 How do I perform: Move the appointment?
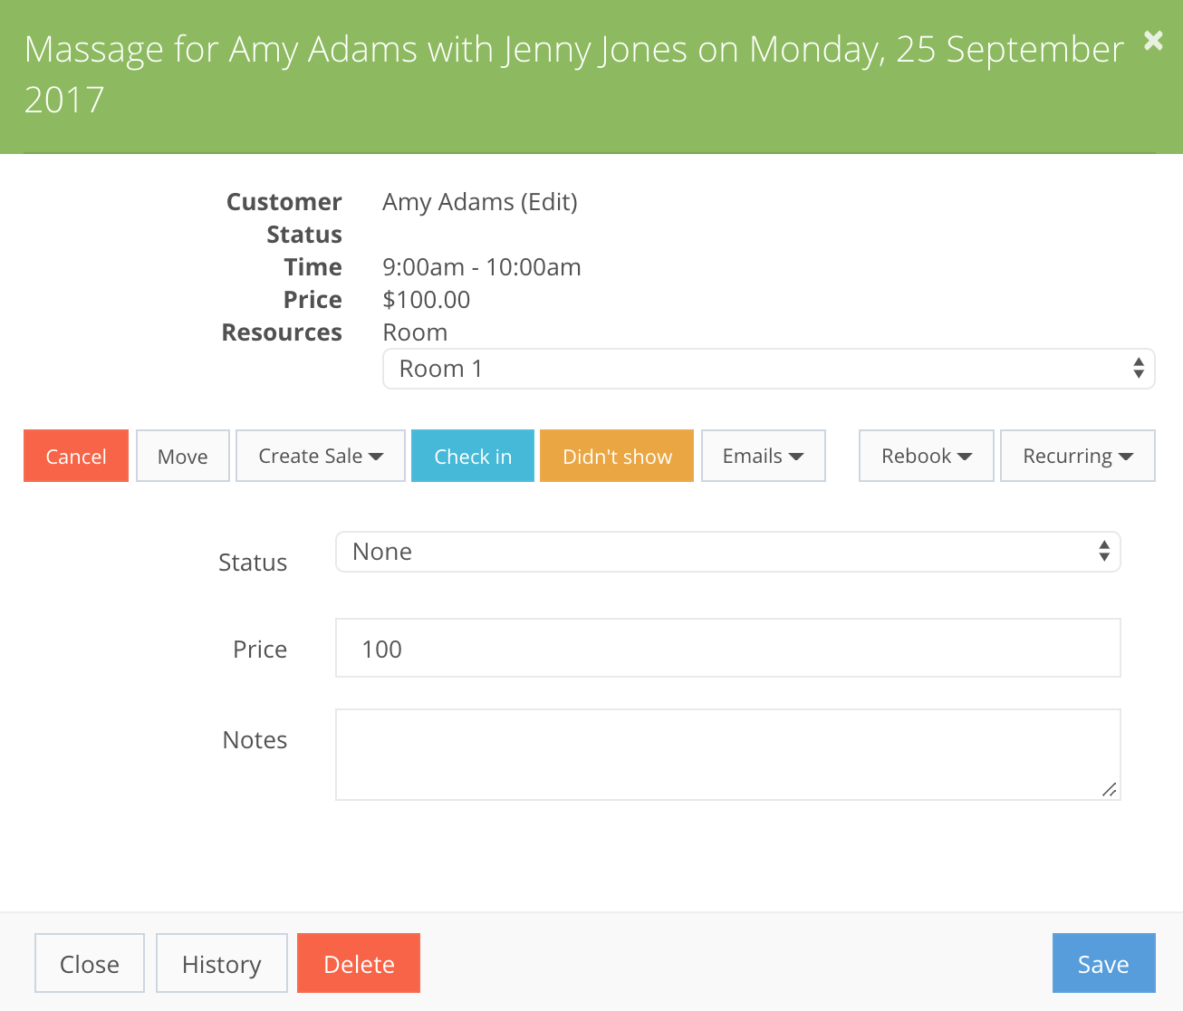click(x=182, y=456)
